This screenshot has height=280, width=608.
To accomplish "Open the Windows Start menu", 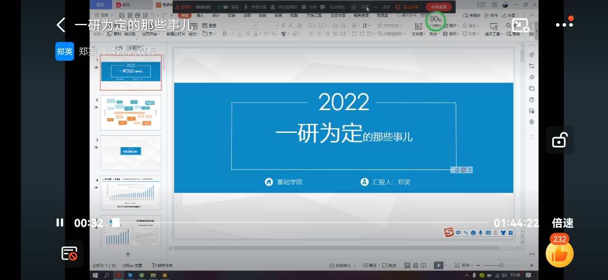I will point(95,275).
